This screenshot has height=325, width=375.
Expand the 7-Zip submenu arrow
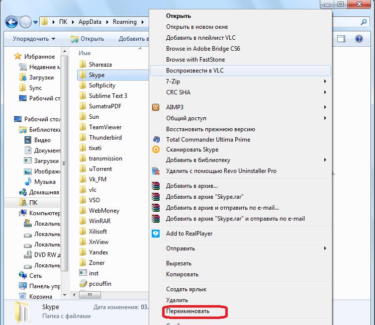coord(325,81)
